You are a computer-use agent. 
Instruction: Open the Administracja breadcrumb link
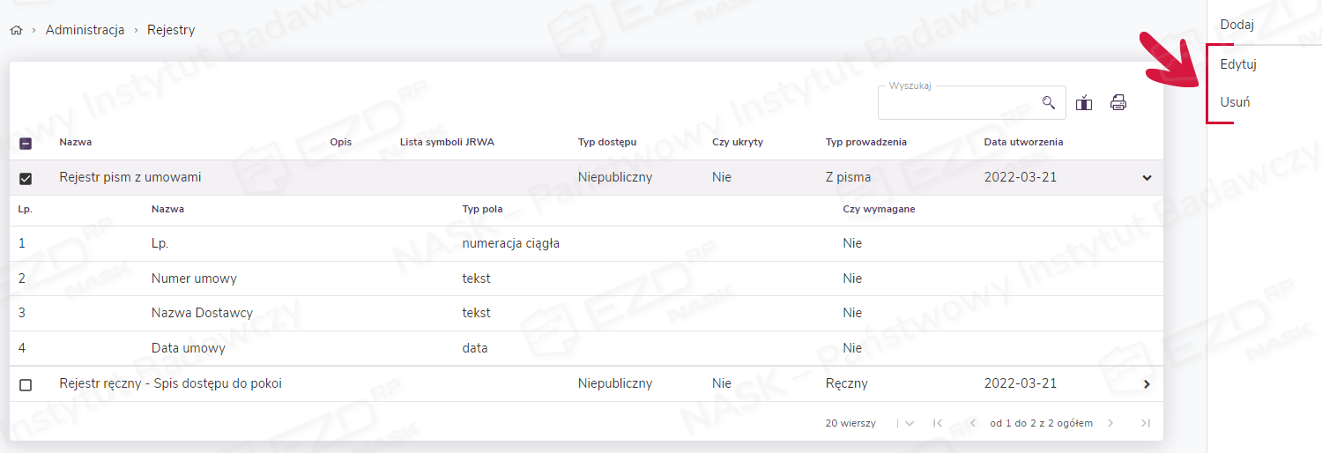[85, 30]
